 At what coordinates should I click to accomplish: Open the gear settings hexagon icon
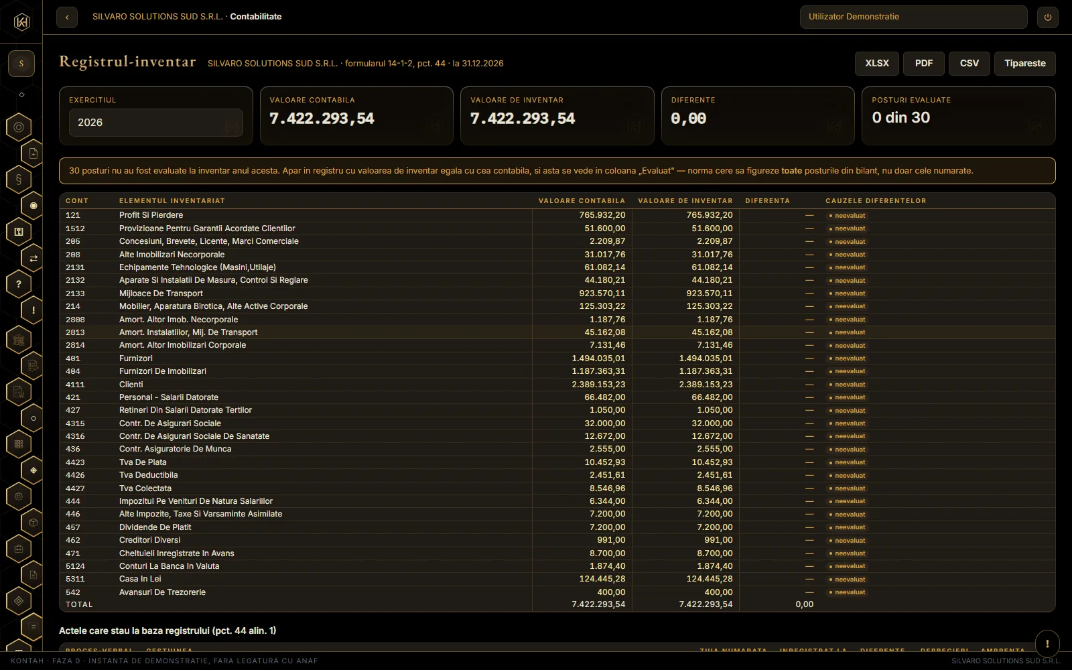pyautogui.click(x=19, y=496)
